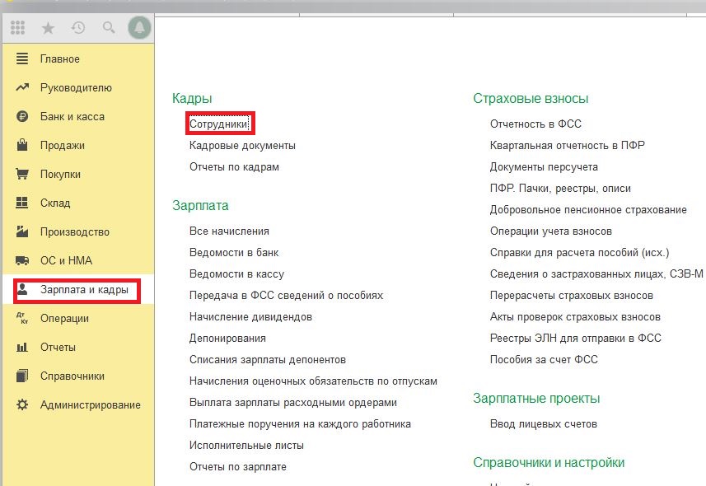This screenshot has height=486, width=706.
Task: Select Покупки in the sidebar
Action: click(x=60, y=175)
